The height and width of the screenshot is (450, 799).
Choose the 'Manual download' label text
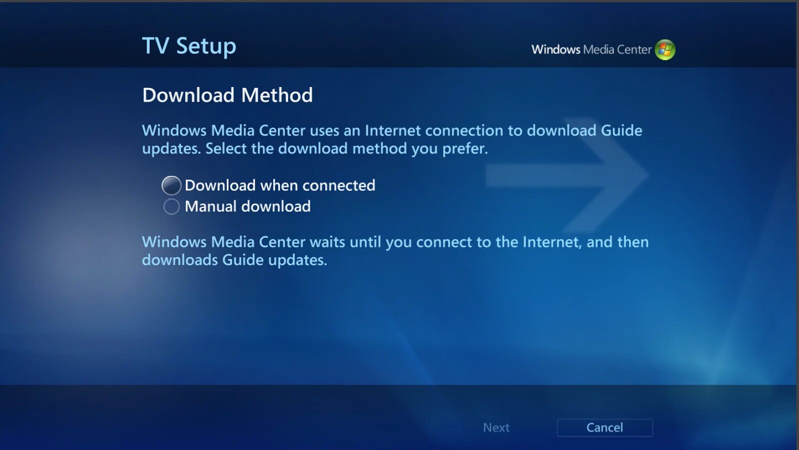click(x=248, y=206)
